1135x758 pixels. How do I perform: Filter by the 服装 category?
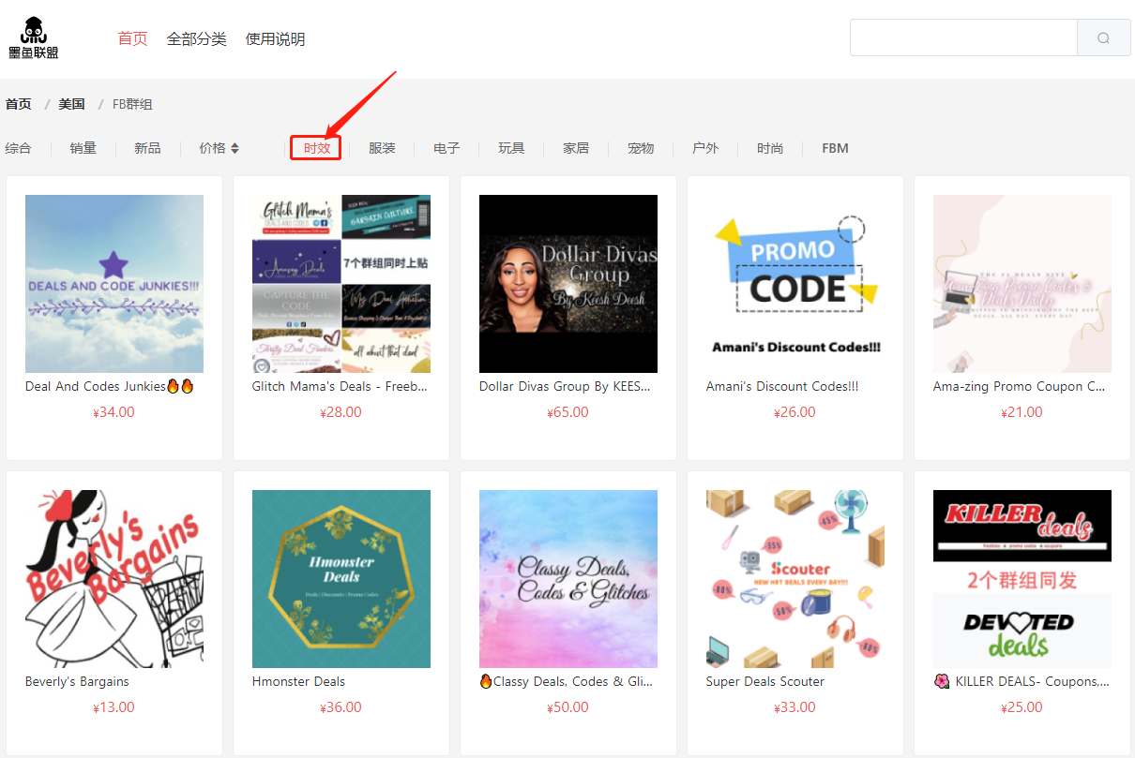point(382,148)
